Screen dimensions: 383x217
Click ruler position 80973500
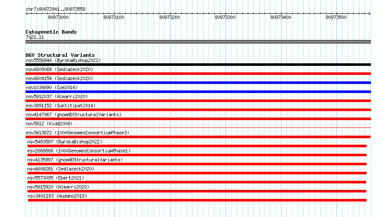pyautogui.click(x=337, y=17)
